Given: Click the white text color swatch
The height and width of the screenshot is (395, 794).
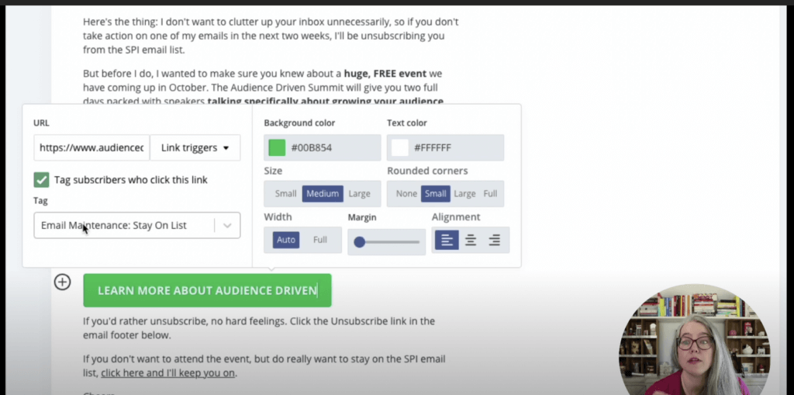Looking at the screenshot, I should click(x=400, y=147).
